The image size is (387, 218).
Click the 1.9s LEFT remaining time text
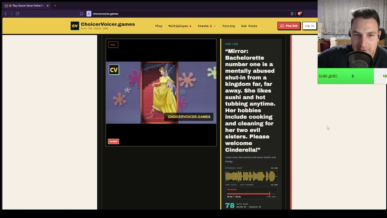[x=271, y=197]
